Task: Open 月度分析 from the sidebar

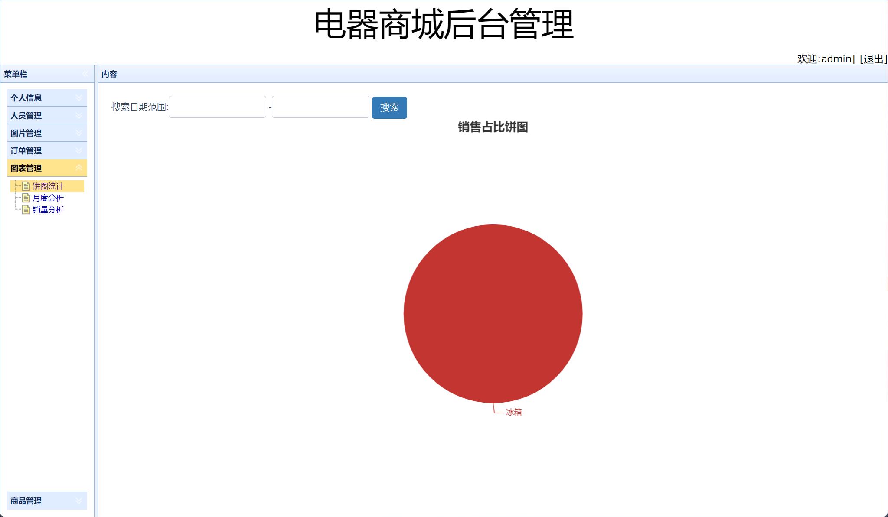Action: [x=49, y=198]
